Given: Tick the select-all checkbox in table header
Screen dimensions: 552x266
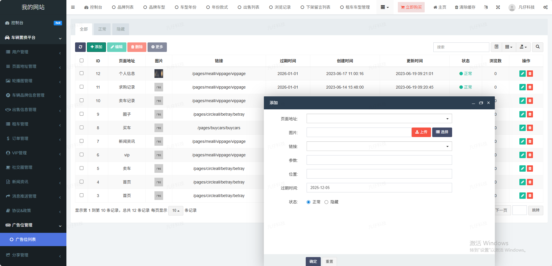Looking at the screenshot, I should [x=81, y=61].
